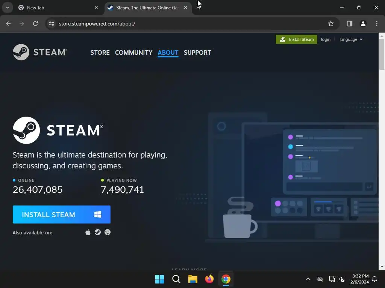Click the network tray icon
The width and height of the screenshot is (385, 288).
[332, 279]
